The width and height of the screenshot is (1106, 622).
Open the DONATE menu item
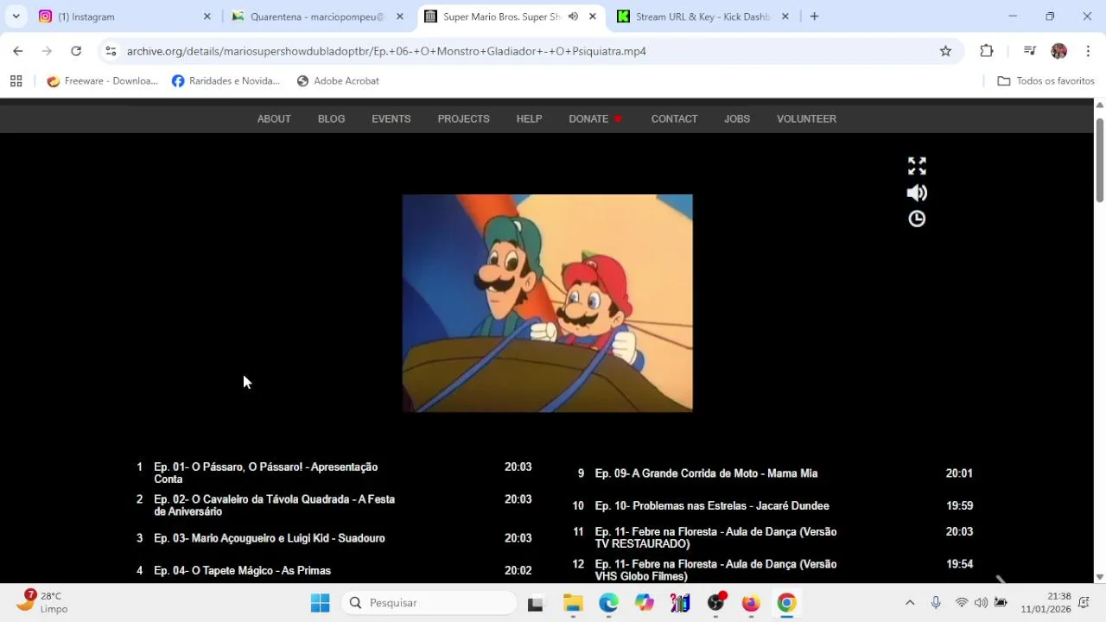click(595, 118)
